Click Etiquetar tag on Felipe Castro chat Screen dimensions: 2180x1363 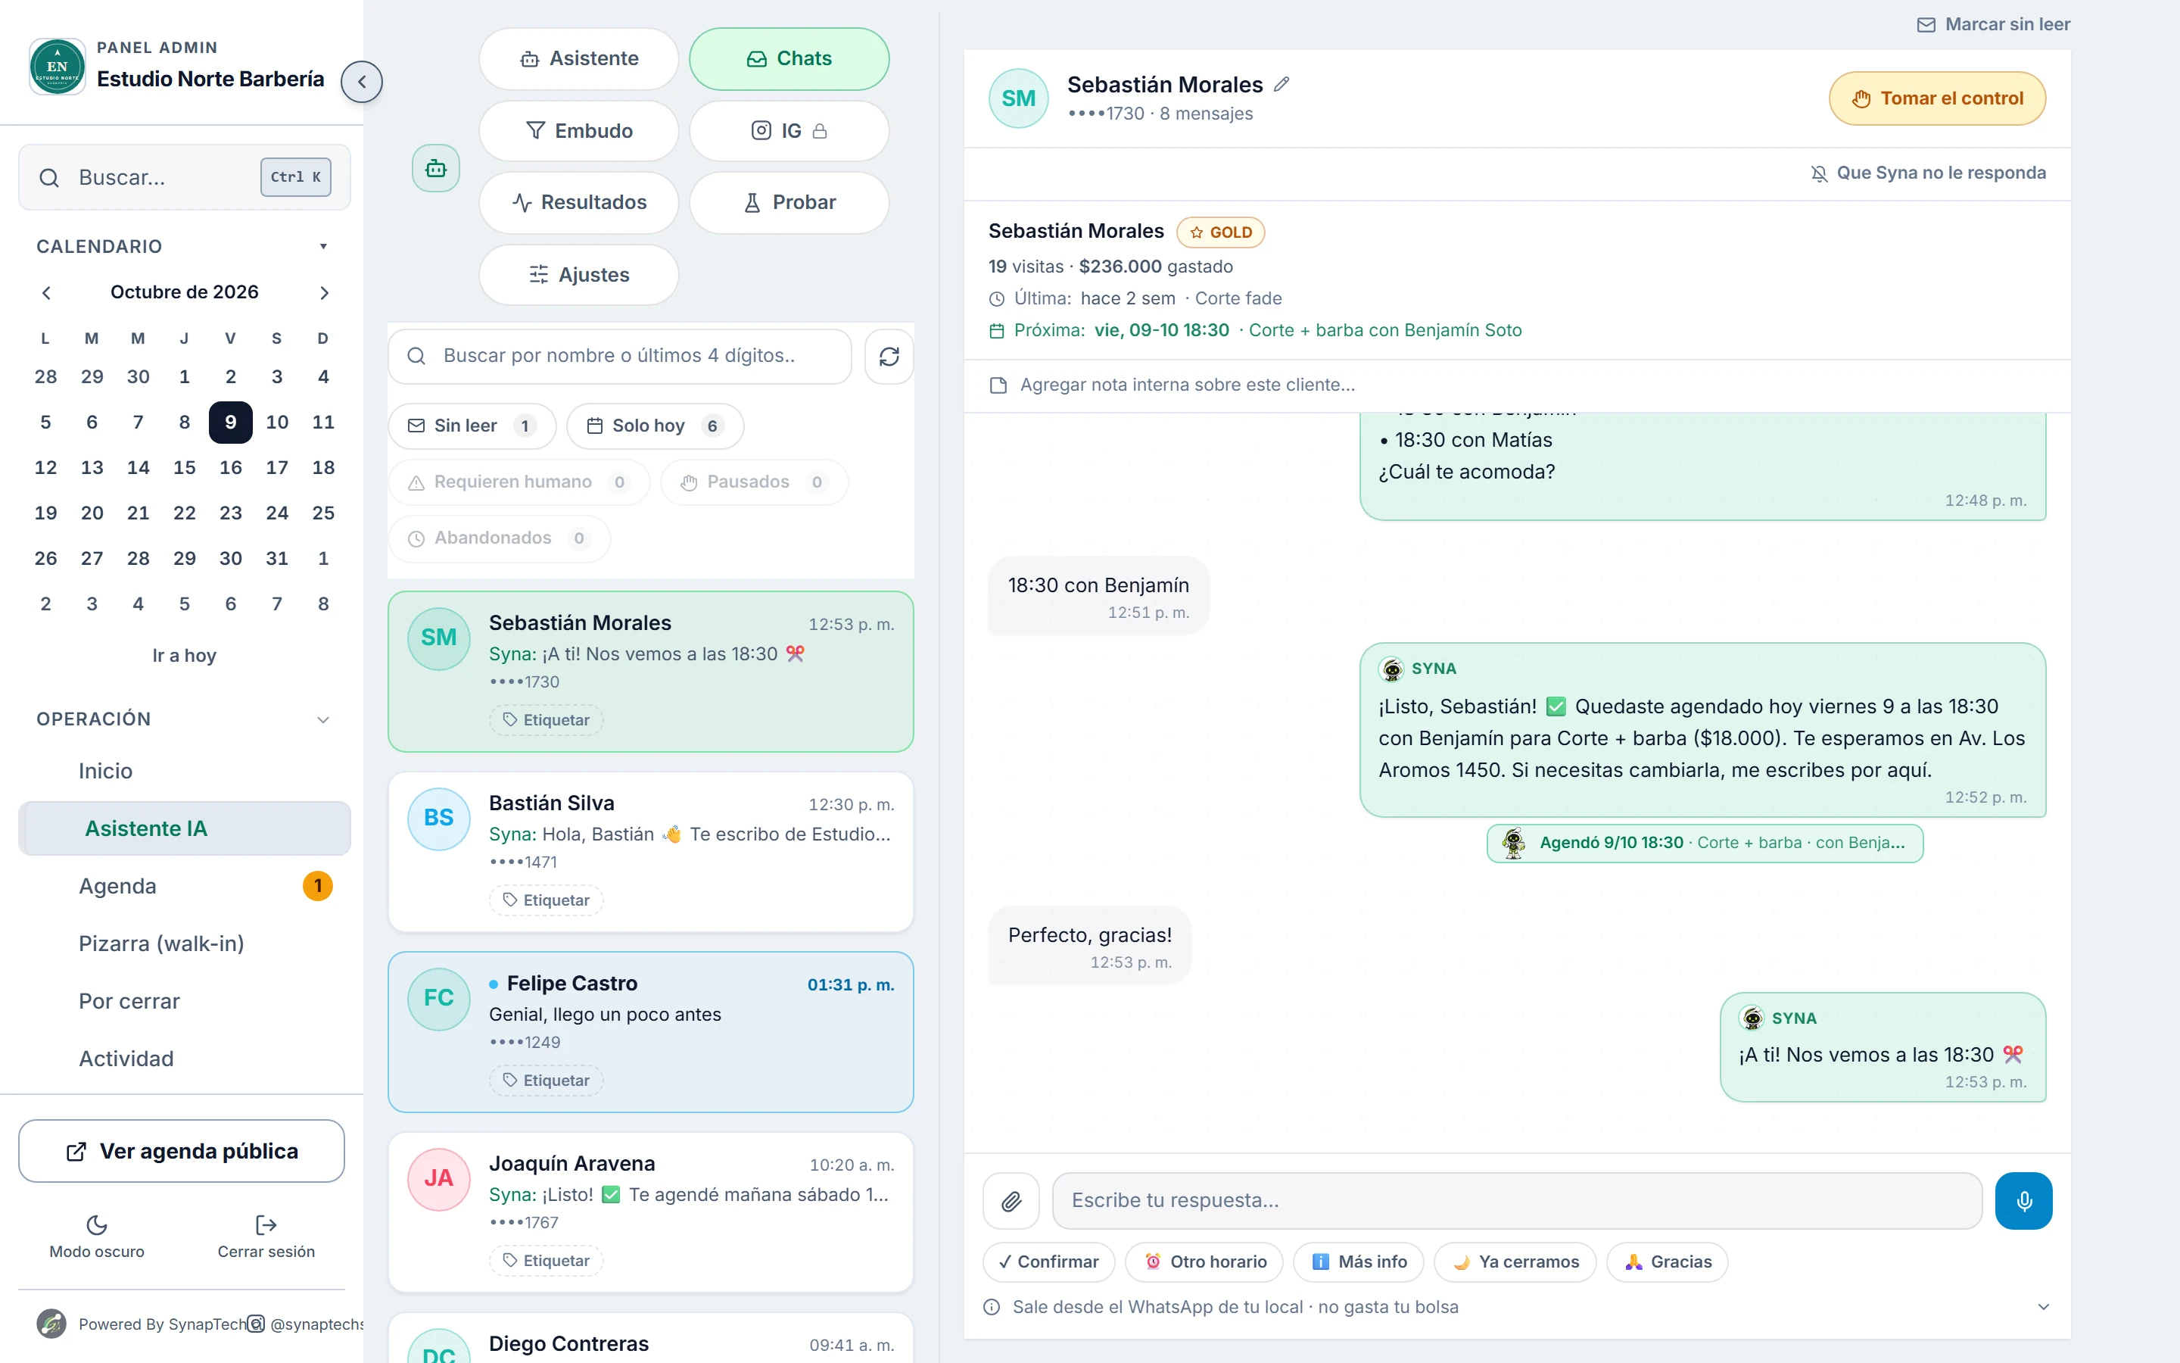point(547,1080)
